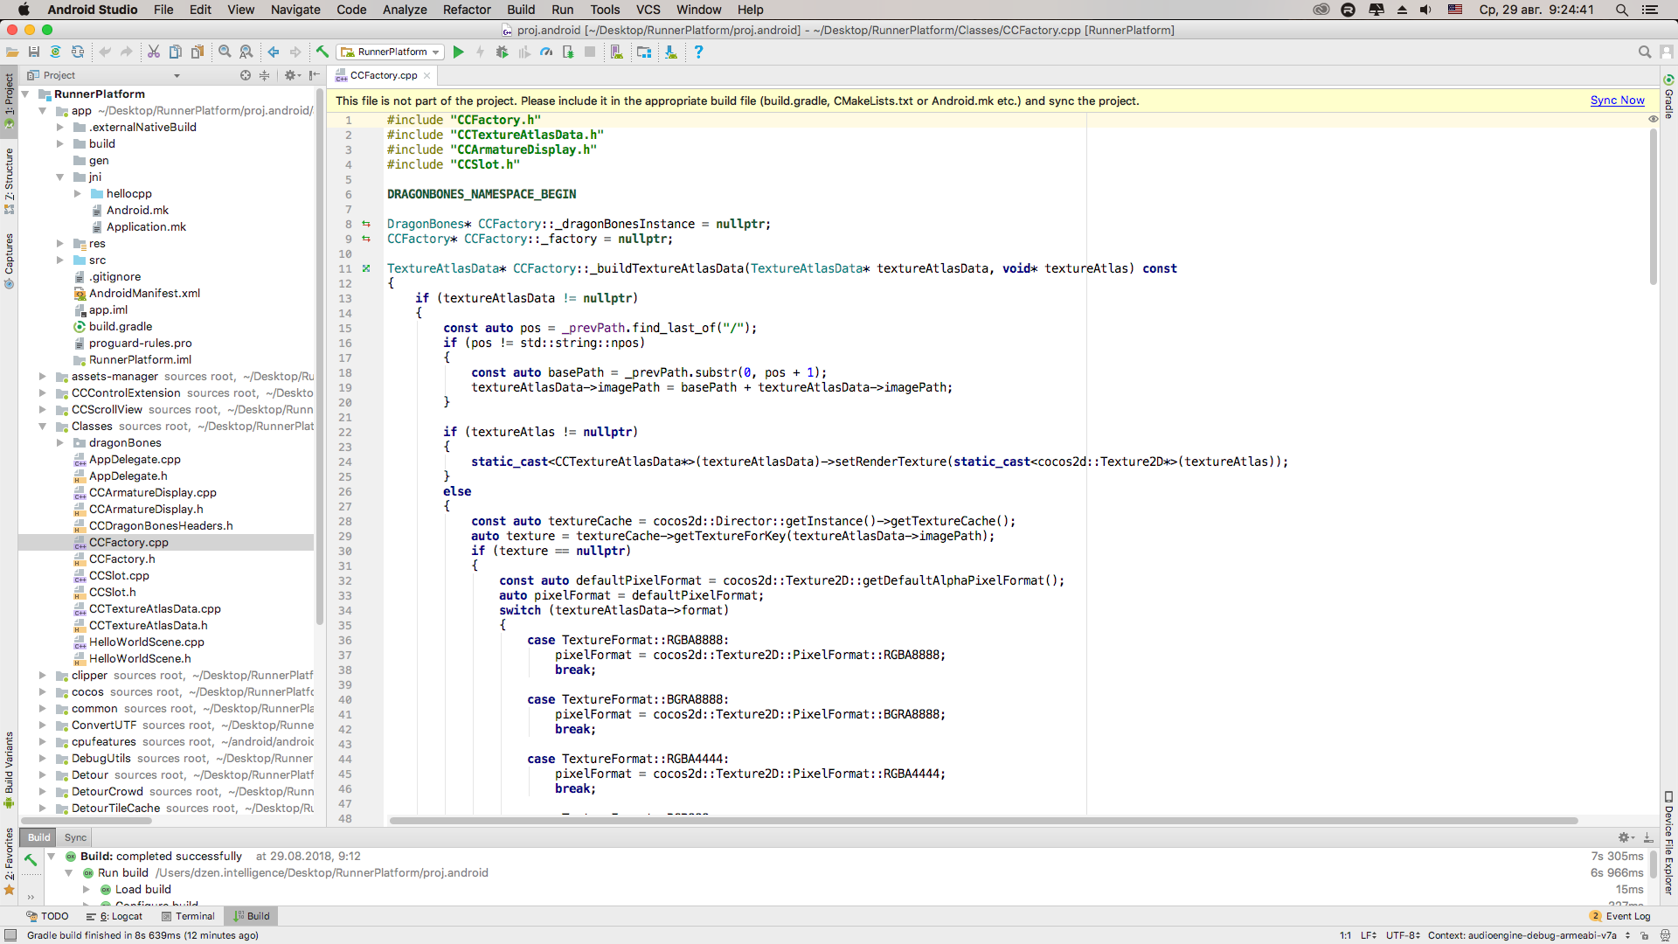
Task: Open the Refactor menu
Action: [x=467, y=10]
